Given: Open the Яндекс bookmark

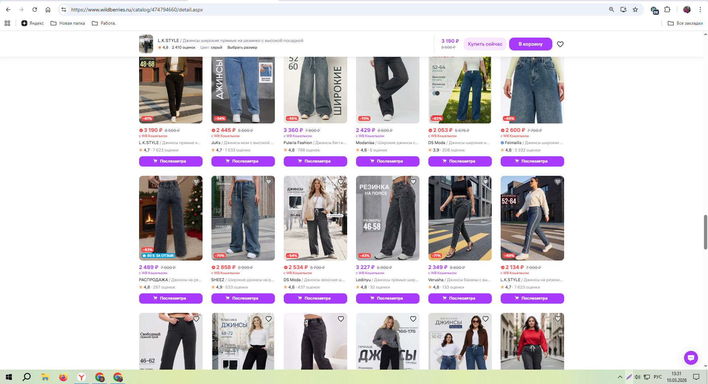Looking at the screenshot, I should coord(32,23).
